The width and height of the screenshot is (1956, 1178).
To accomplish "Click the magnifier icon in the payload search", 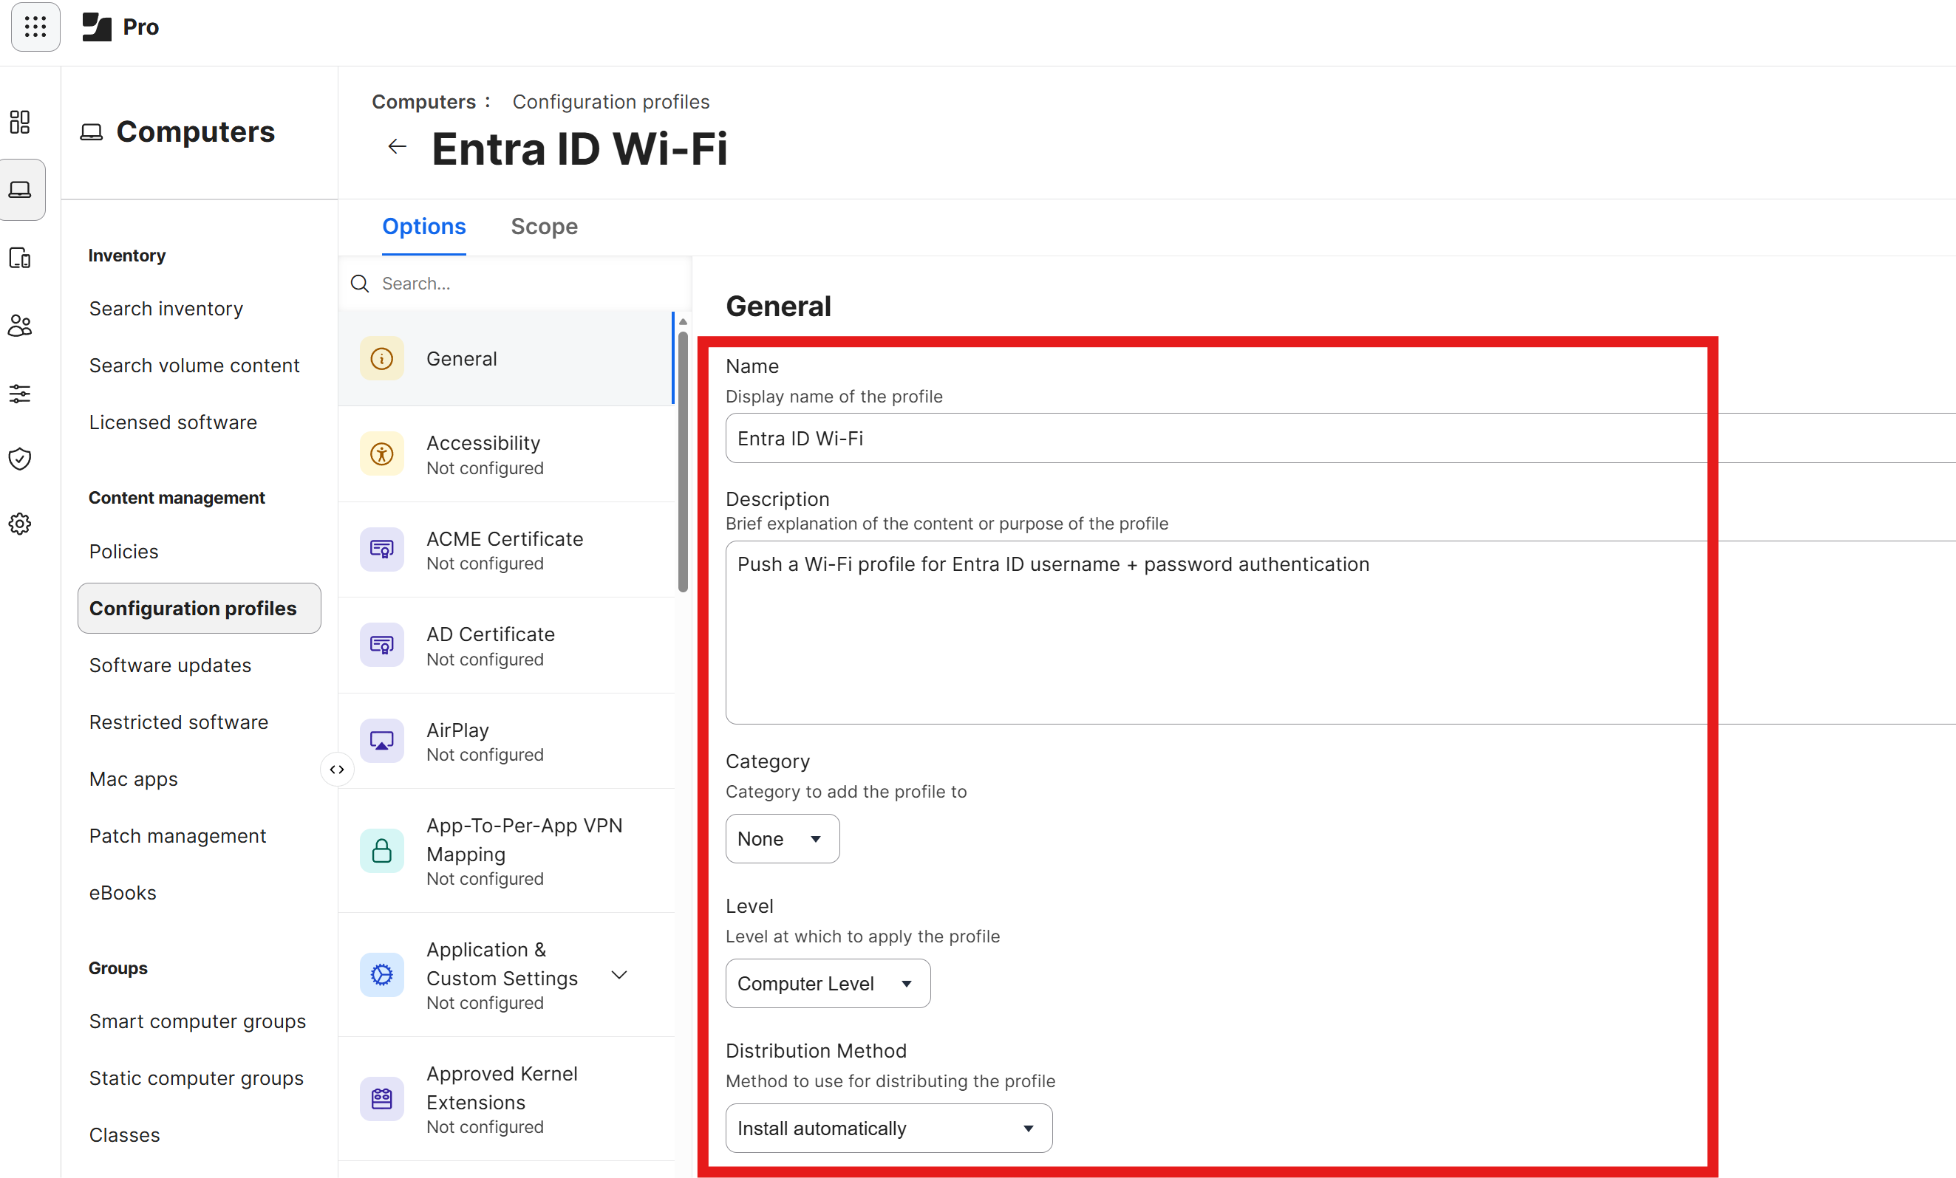I will point(360,283).
